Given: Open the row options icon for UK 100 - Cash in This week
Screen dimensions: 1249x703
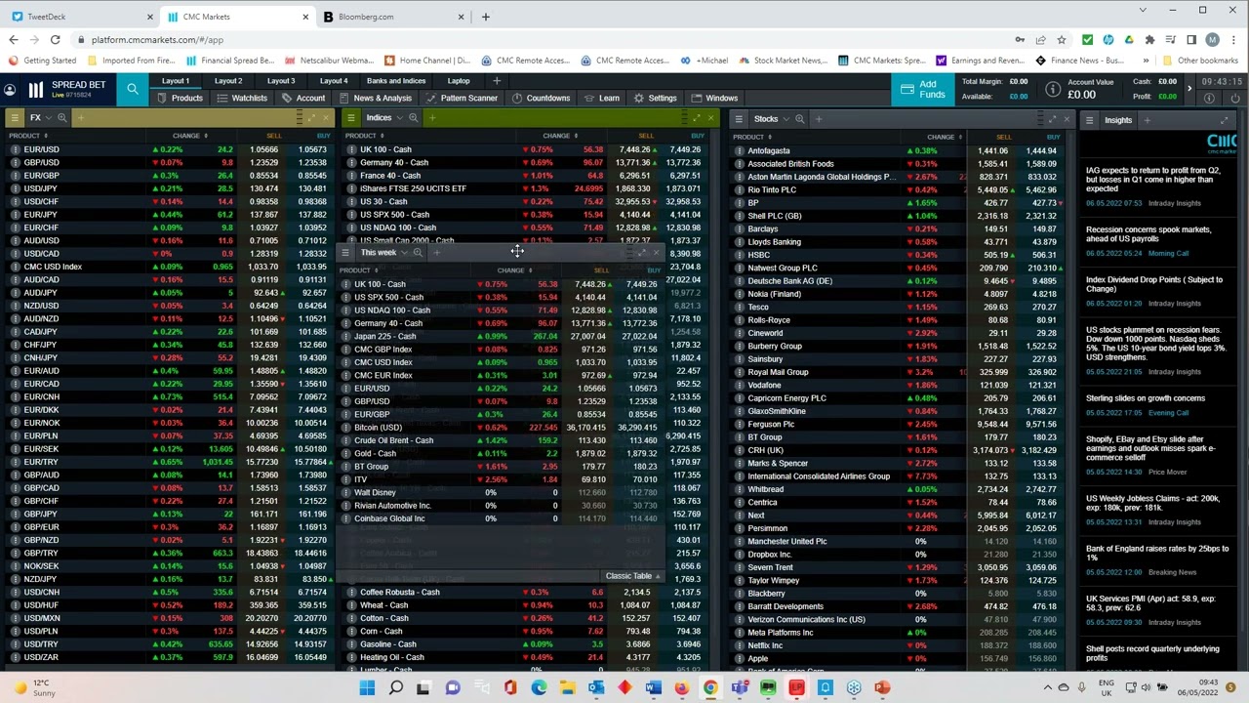Looking at the screenshot, I should click(x=344, y=284).
